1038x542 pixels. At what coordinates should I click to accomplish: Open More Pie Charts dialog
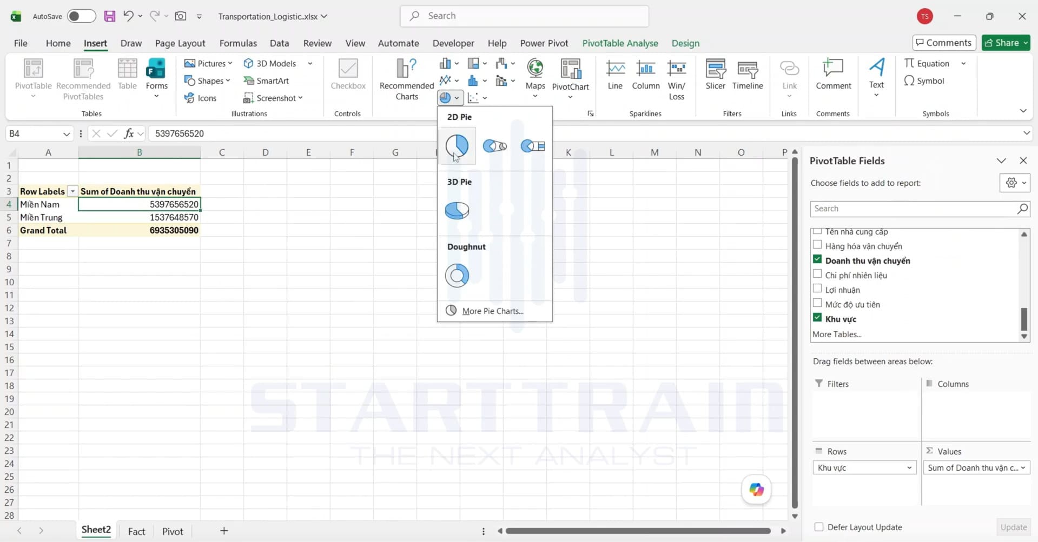tap(493, 311)
